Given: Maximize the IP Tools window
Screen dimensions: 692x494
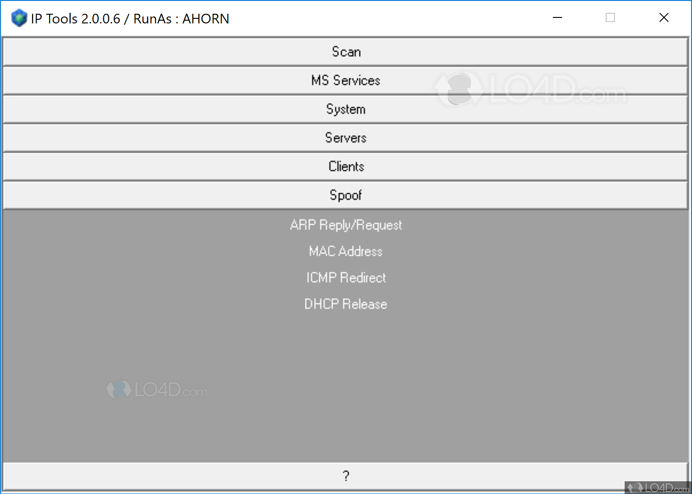Looking at the screenshot, I should pyautogui.click(x=610, y=17).
